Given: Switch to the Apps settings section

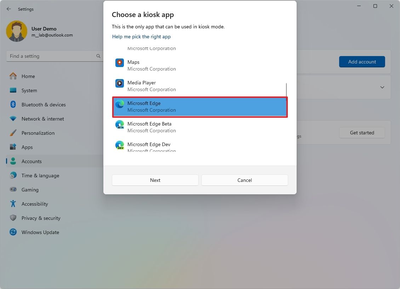Looking at the screenshot, I should coord(13,147).
